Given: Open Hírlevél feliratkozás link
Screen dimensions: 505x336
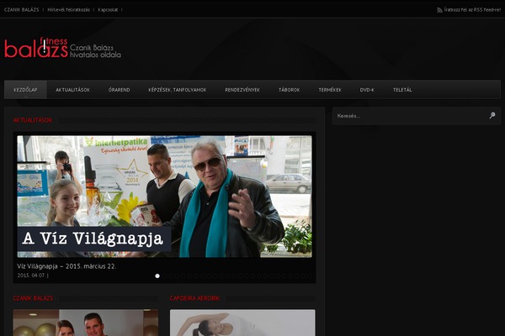Looking at the screenshot, I should [69, 9].
